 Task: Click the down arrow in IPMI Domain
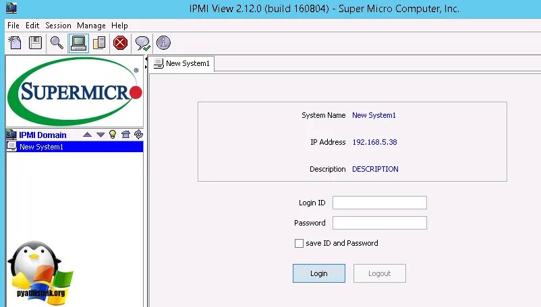(x=101, y=135)
